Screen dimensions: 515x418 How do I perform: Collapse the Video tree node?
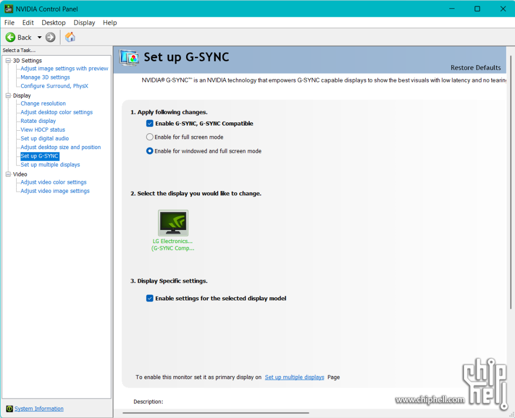(8, 174)
